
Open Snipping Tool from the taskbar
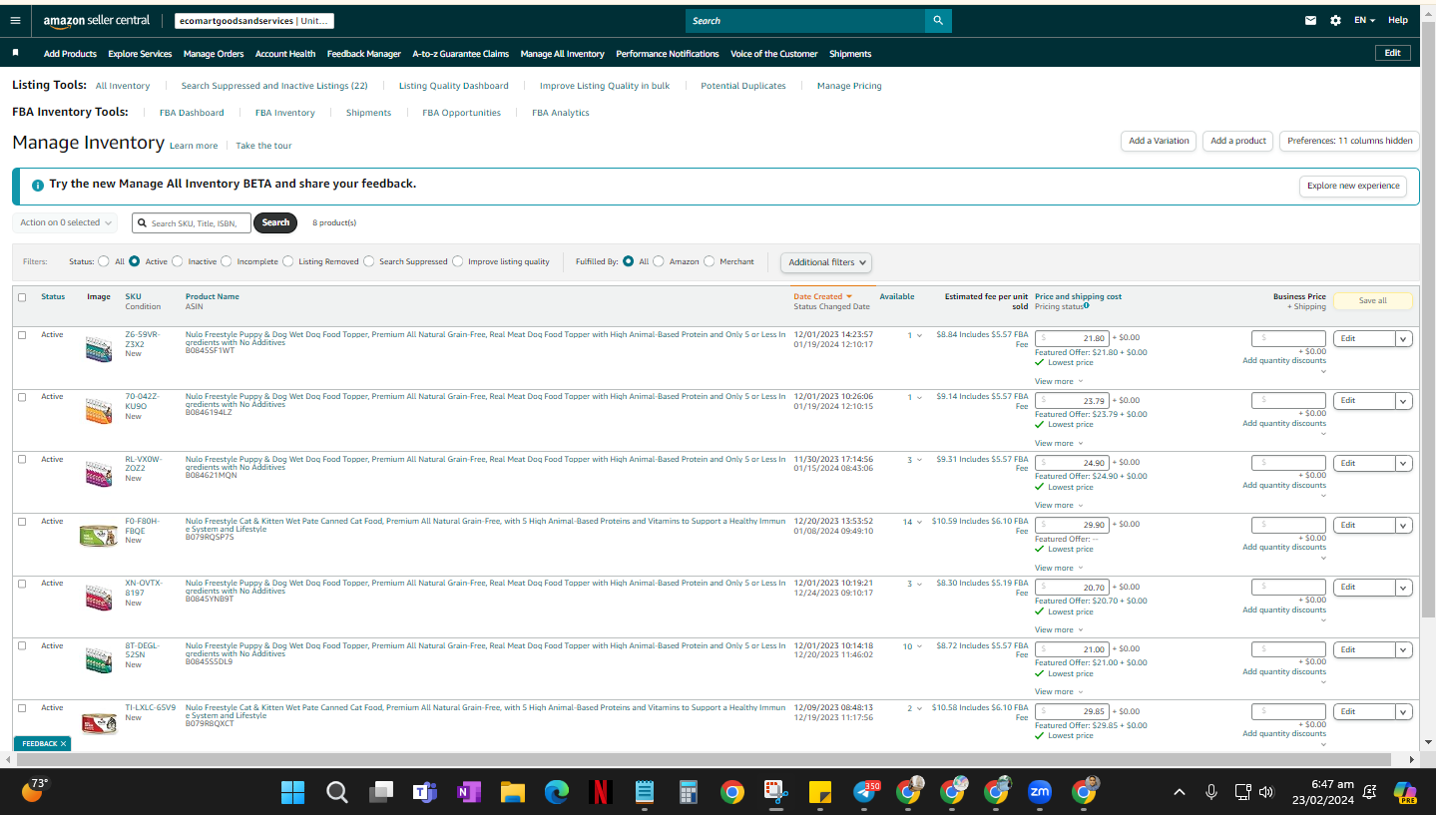click(x=775, y=793)
